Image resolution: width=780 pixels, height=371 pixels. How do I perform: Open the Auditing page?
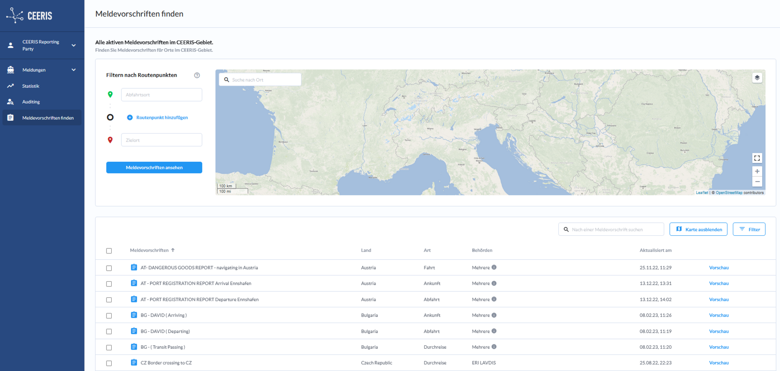click(31, 102)
